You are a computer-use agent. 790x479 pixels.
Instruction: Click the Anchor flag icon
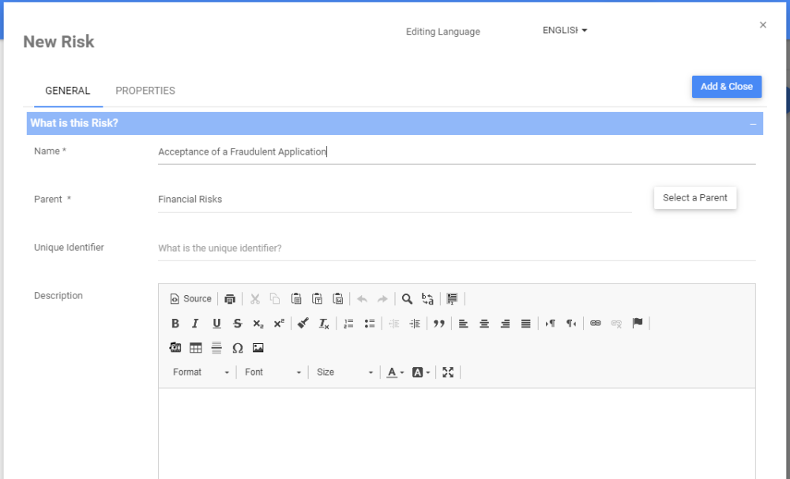638,324
